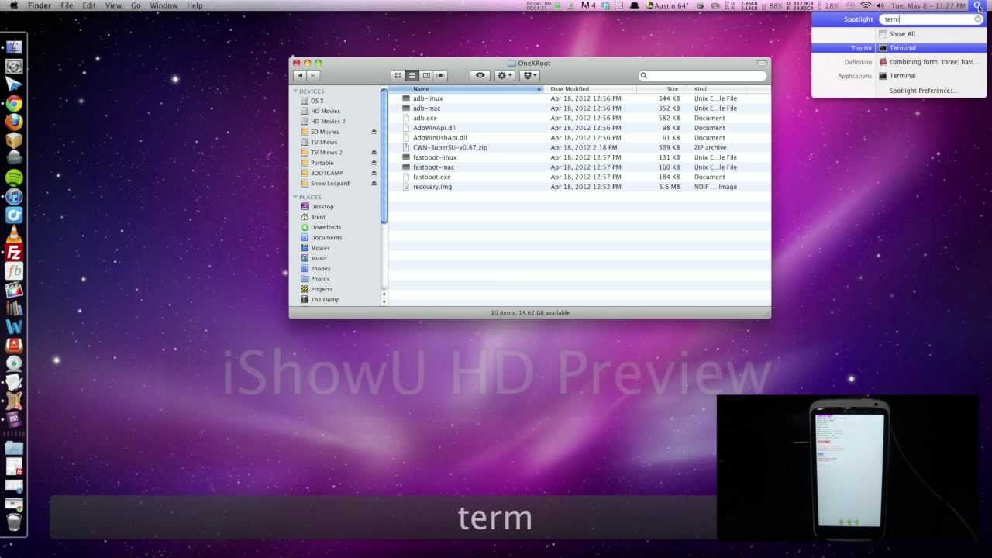Open Spotlight Preferences
Viewport: 992px width, 558px height.
coord(924,91)
